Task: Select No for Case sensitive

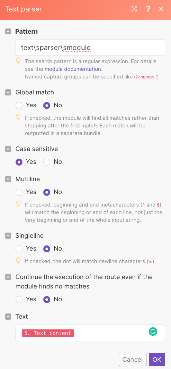Action: (x=47, y=162)
